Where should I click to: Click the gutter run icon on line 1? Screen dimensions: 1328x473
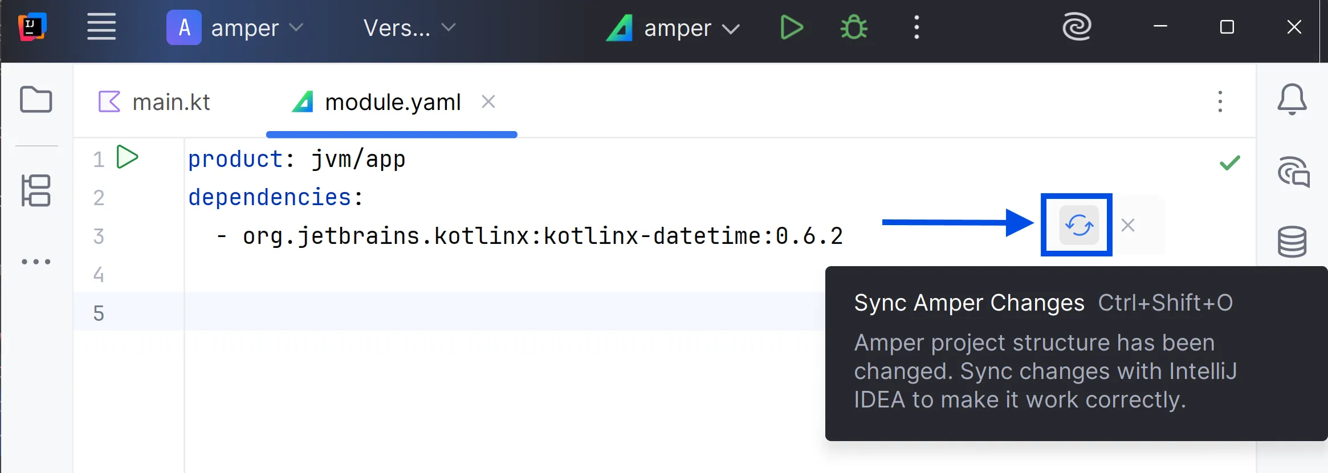(x=127, y=157)
